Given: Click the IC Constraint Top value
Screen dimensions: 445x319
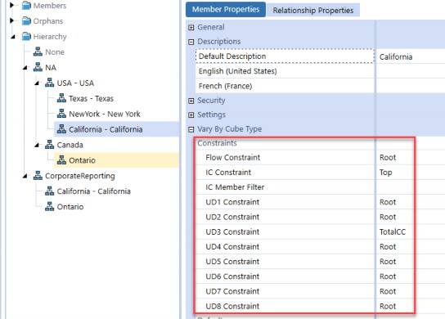Looking at the screenshot, I should click(385, 173).
